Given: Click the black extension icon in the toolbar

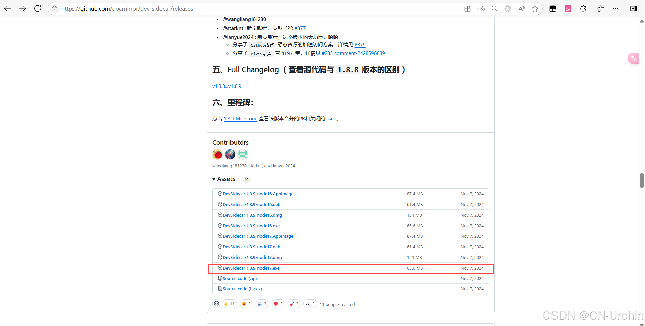Looking at the screenshot, I should pyautogui.click(x=553, y=9).
